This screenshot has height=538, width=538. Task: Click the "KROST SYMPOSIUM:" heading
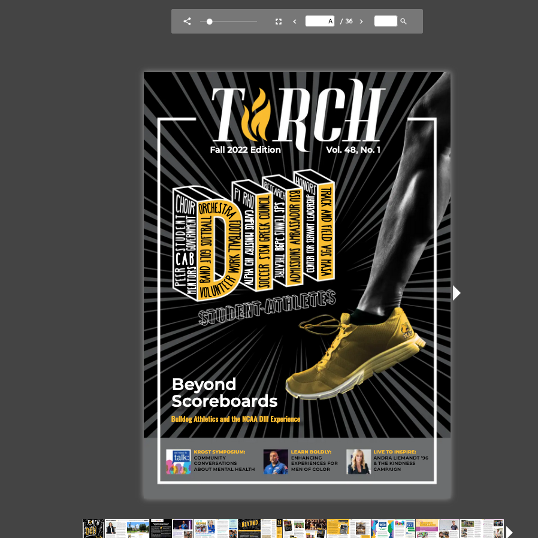220,452
